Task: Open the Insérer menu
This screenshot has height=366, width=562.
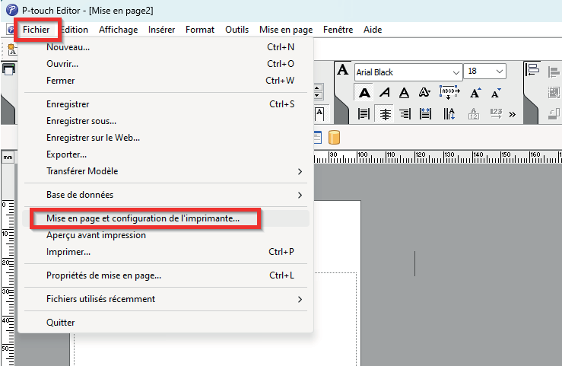Action: [162, 30]
